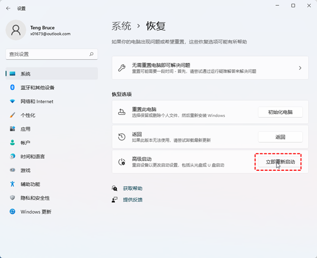Click the 隐私和安全性 shield icon
Image resolution: width=317 pixels, height=258 pixels.
point(12,198)
